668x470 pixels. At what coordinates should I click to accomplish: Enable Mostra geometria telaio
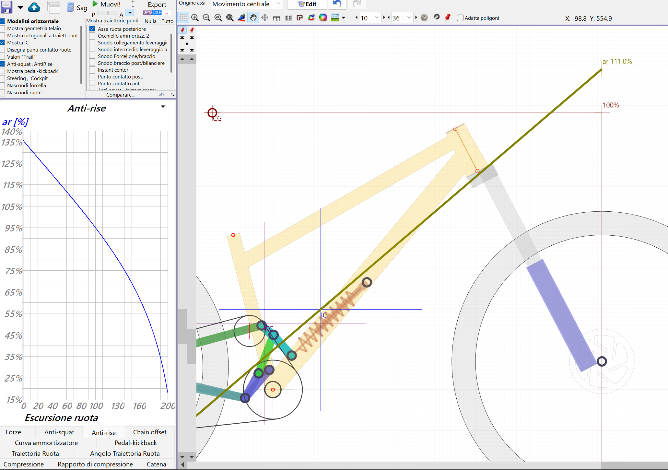click(x=2, y=28)
